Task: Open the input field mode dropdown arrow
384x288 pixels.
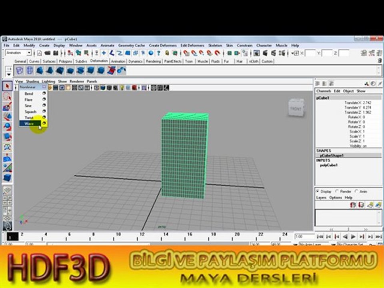Action: coord(292,53)
